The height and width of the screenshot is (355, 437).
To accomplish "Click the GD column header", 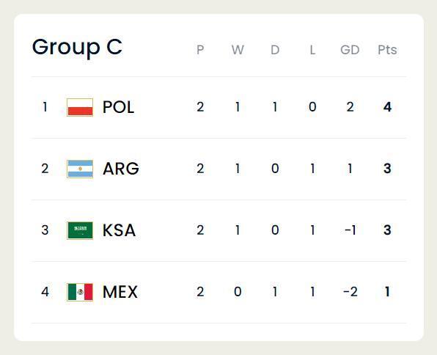I will 350,50.
